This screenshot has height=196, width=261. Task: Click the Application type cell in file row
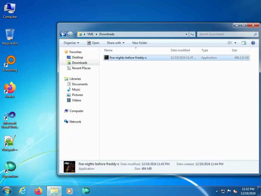click(x=209, y=58)
